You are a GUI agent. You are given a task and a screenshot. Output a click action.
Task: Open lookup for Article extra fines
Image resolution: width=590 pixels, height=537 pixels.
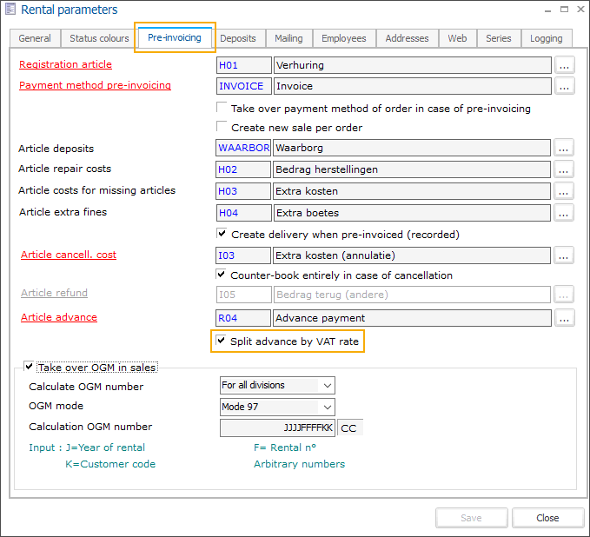click(x=565, y=213)
